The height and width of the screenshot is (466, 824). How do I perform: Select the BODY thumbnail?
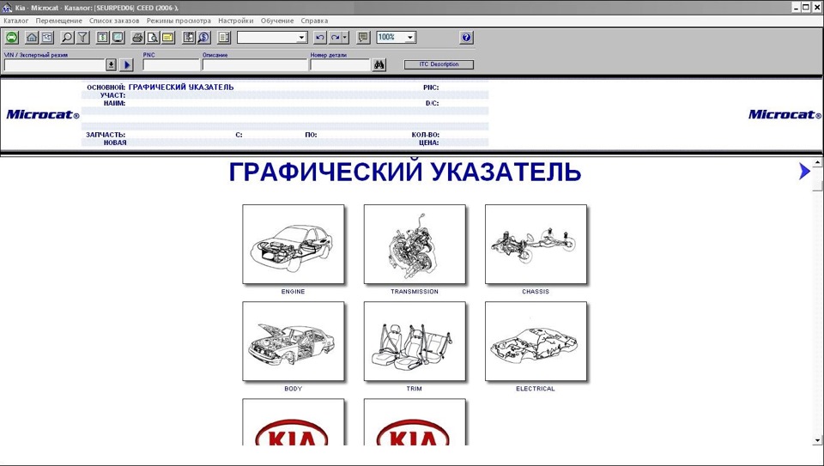294,342
